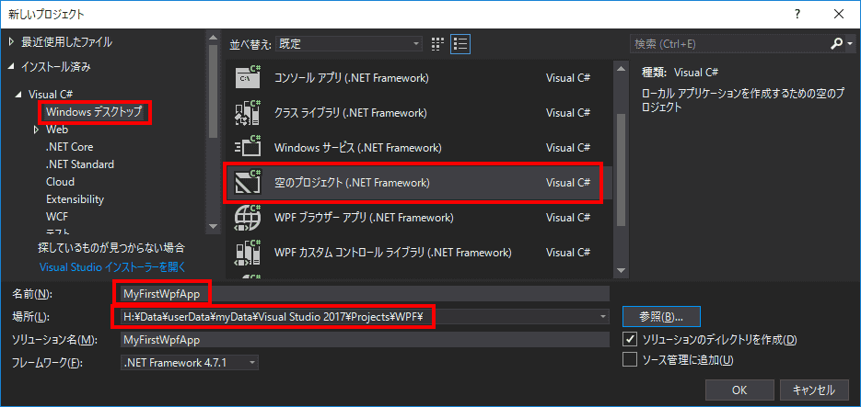Open search options dropdown arrow
This screenshot has width=861, height=407.
[x=850, y=44]
